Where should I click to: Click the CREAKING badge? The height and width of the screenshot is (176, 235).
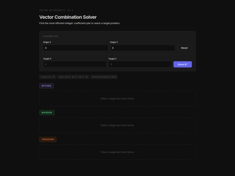coord(48,139)
